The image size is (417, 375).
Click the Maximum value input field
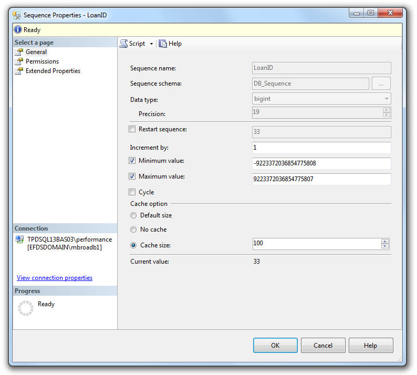321,179
